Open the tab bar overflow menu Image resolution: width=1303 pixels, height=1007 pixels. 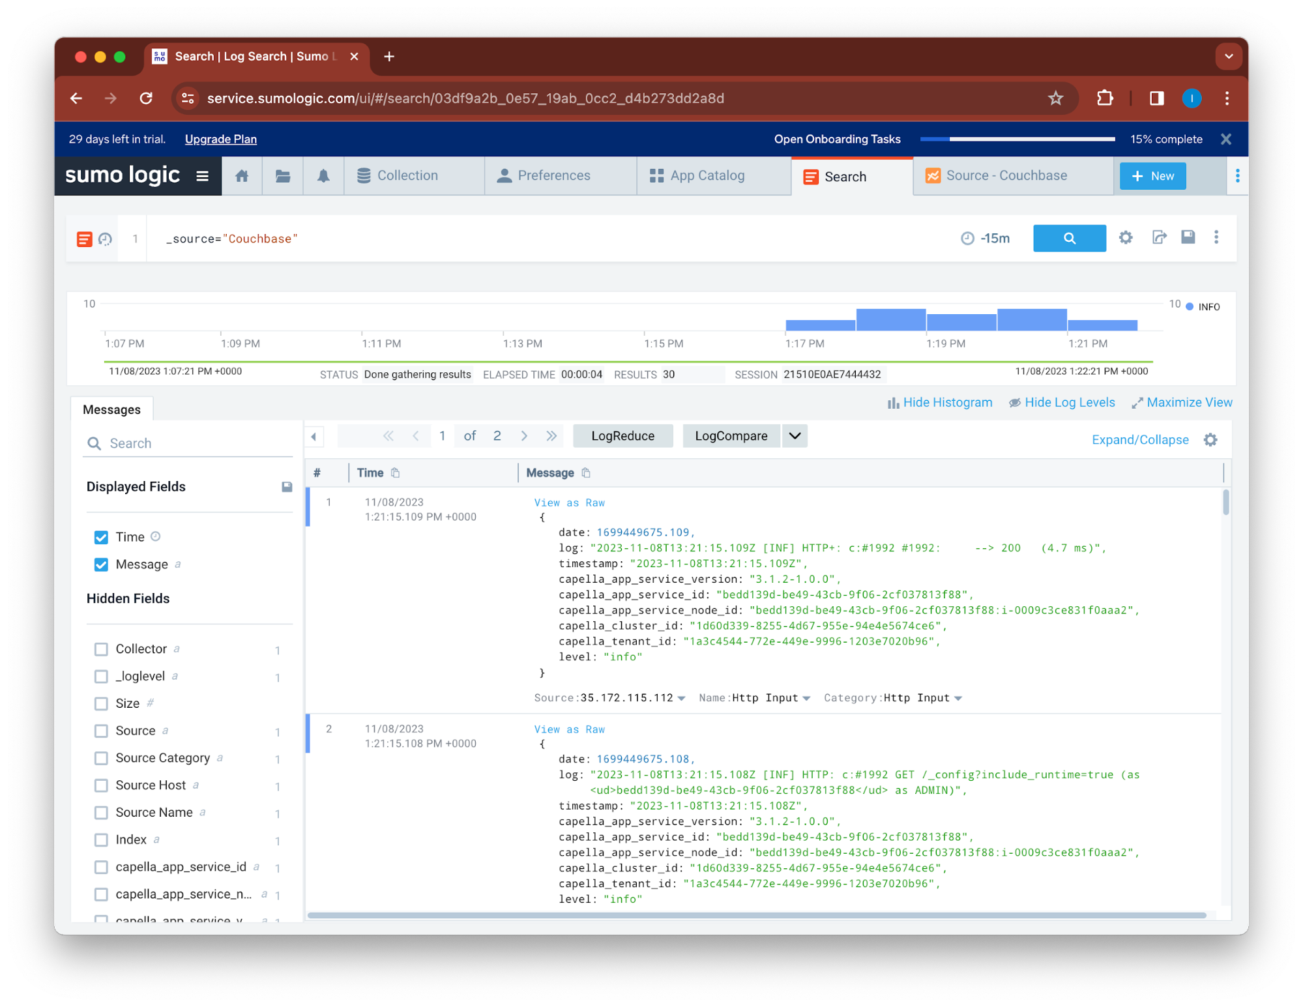click(x=1237, y=176)
